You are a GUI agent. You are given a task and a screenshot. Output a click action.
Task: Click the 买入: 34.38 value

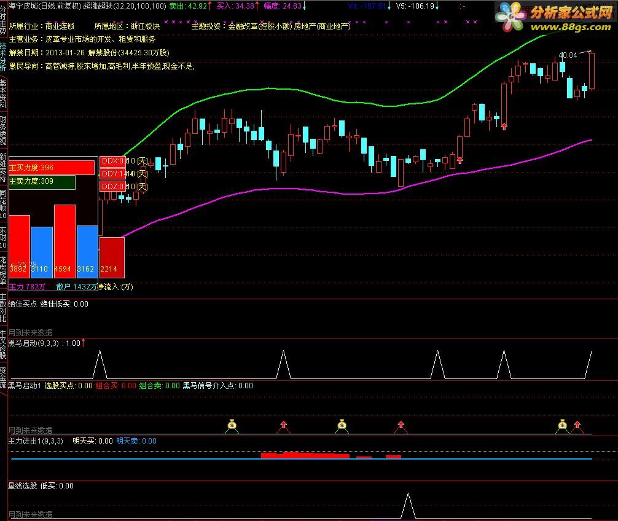(x=235, y=6)
